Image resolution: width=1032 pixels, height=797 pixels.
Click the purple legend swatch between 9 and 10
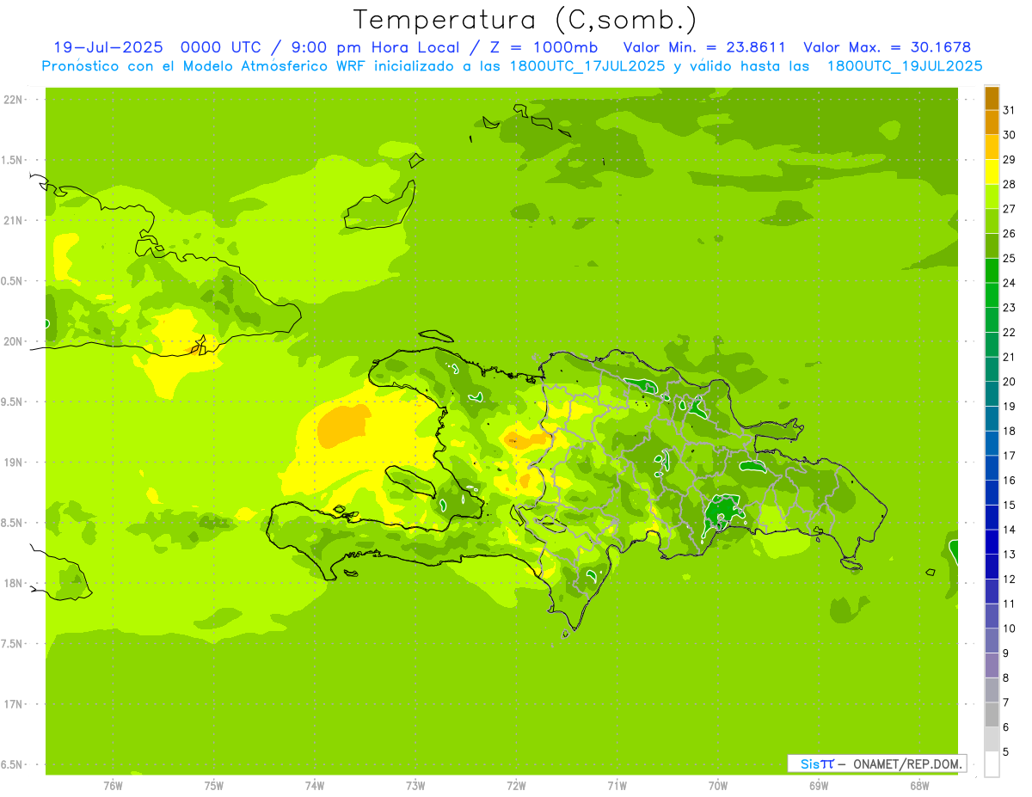click(x=992, y=641)
